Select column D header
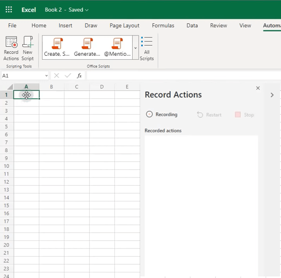This screenshot has width=281, height=278. pos(102,87)
